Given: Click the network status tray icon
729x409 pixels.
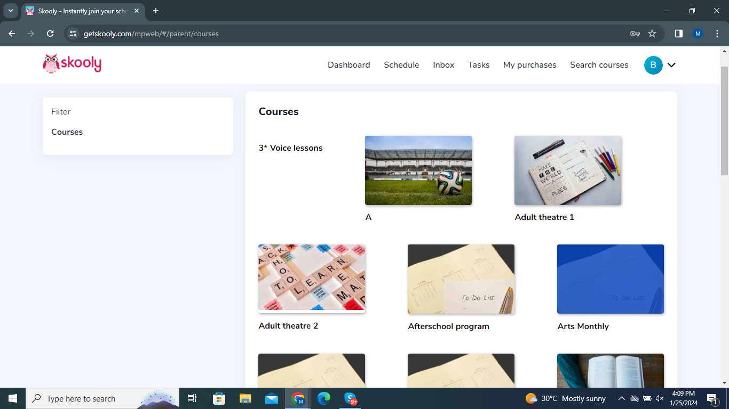Looking at the screenshot, I should 634,398.
